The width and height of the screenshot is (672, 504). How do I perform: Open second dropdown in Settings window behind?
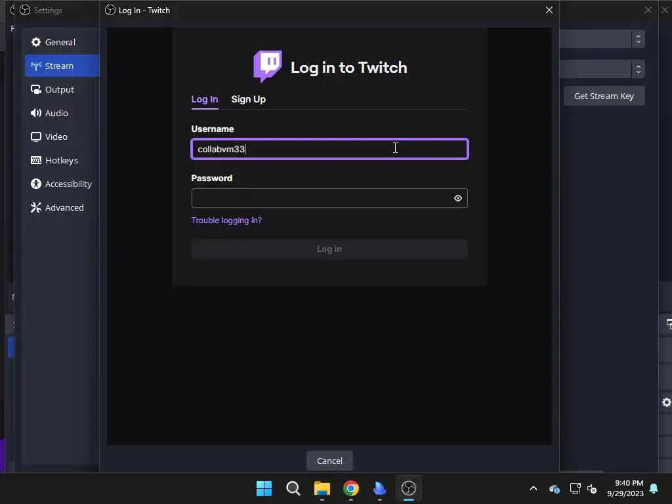click(x=602, y=69)
